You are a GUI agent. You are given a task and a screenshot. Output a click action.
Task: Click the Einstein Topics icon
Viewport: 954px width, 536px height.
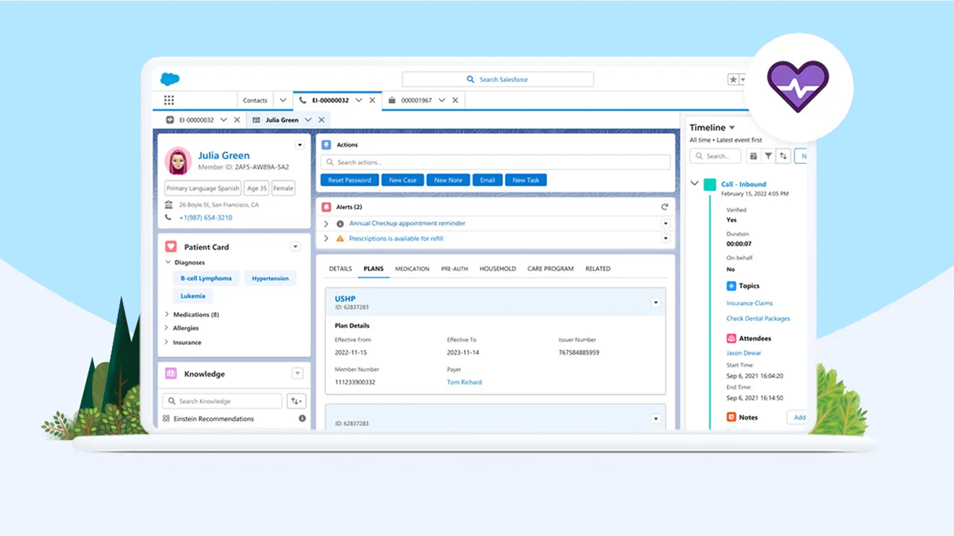pos(731,286)
